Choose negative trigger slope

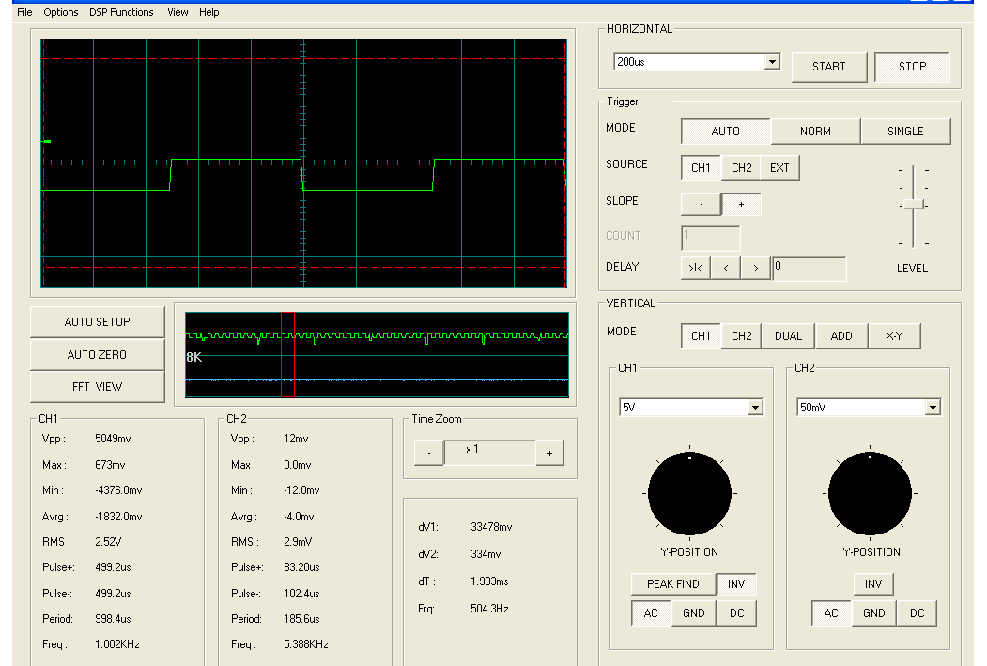(x=701, y=204)
